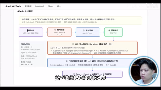Click the 共 43 个 Skill line
This screenshot has height=90, width=161.
(x=26, y=62)
